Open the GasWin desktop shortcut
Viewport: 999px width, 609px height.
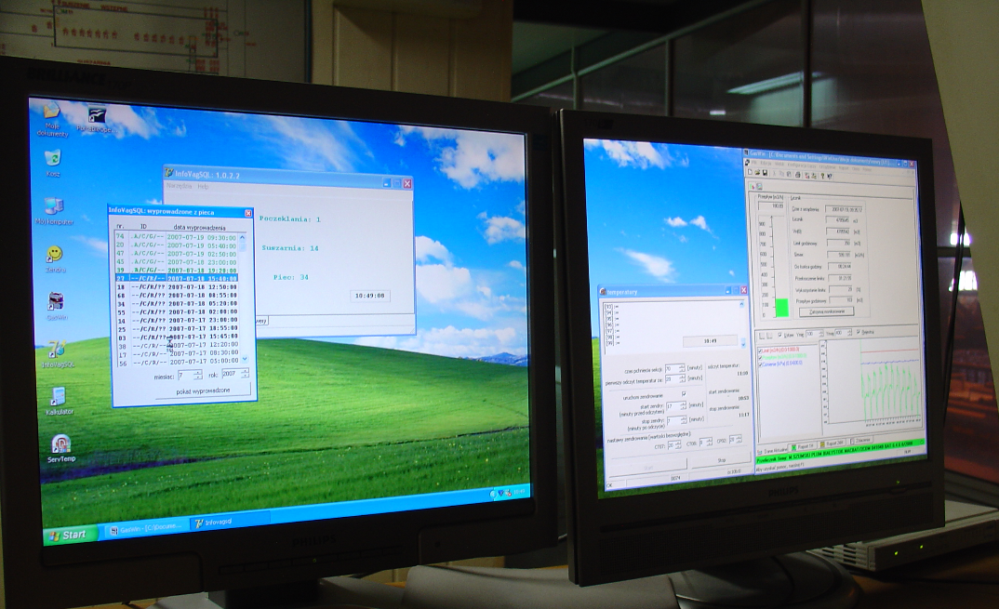57,306
